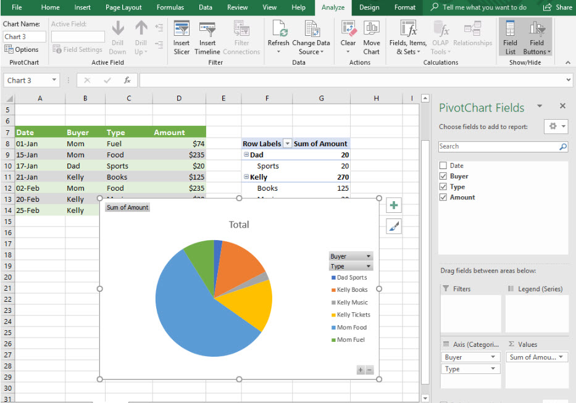Open Chart Styles paintbrush button

pyautogui.click(x=394, y=226)
